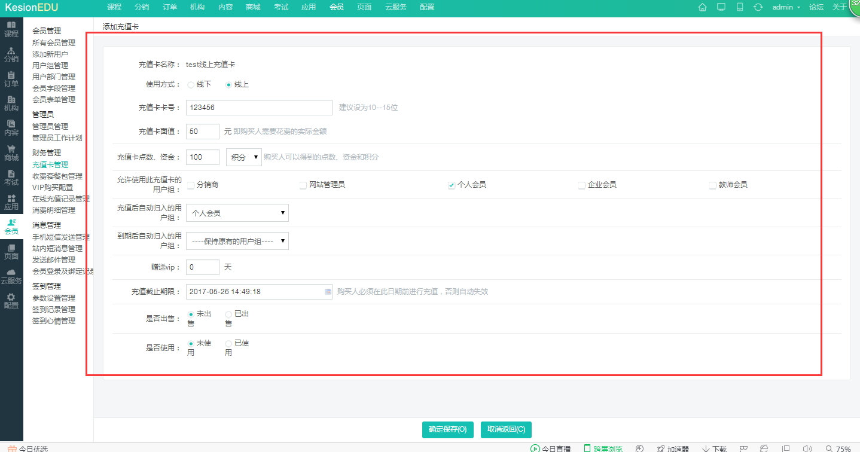
Task: Click the home icon in the top bar
Action: 702,7
